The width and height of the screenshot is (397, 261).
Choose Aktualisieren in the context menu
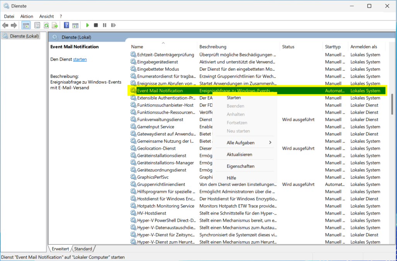tap(245, 154)
